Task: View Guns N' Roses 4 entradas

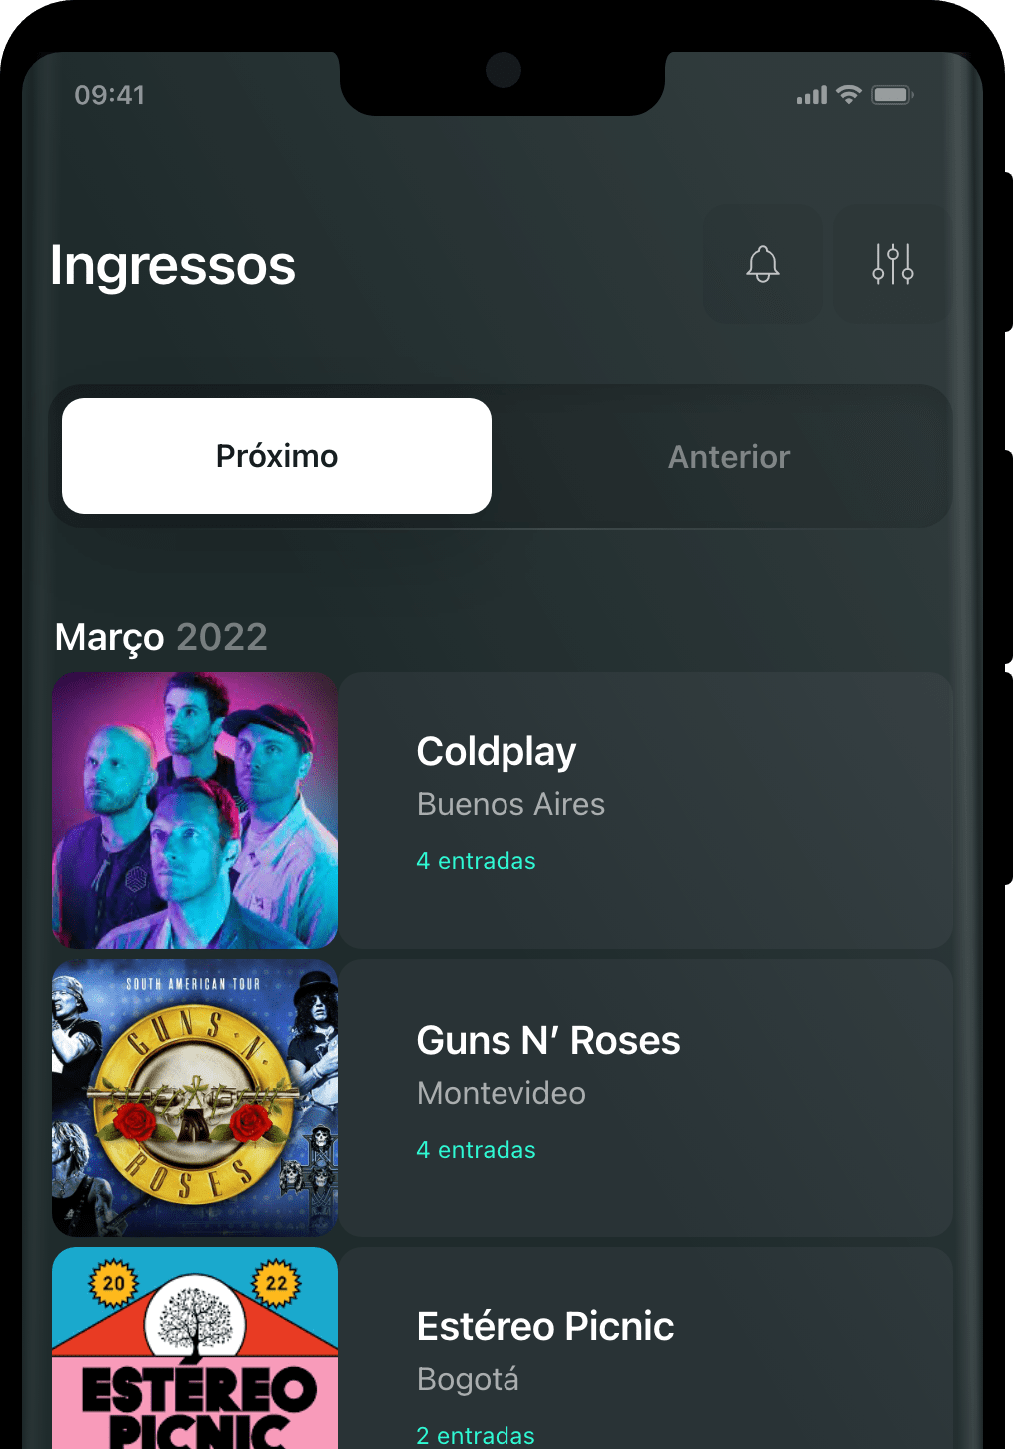Action: click(x=477, y=1150)
